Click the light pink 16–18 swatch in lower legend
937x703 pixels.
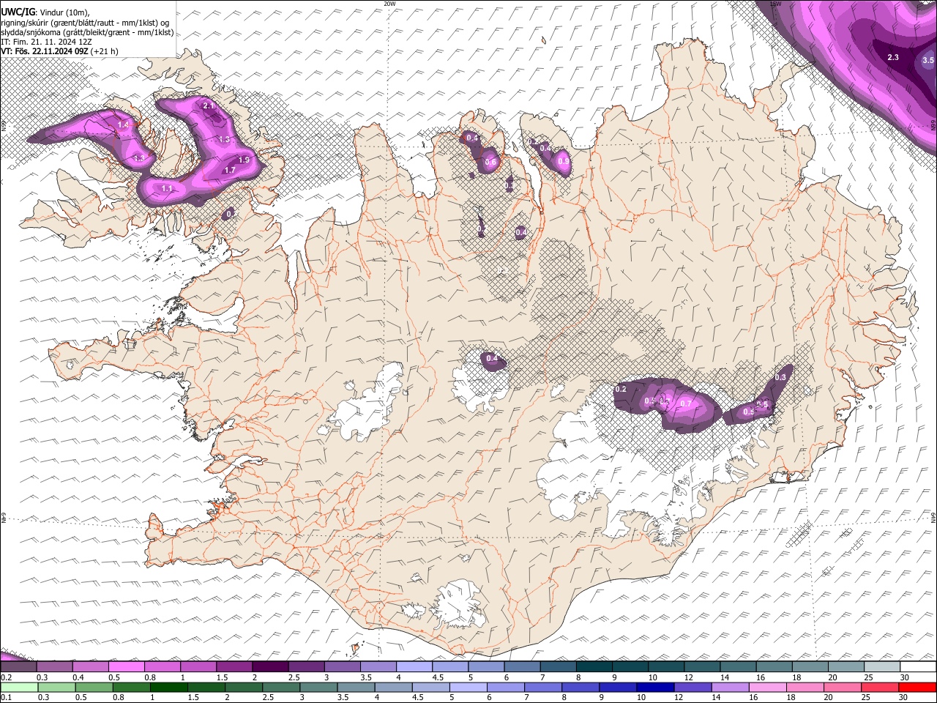coord(768,688)
